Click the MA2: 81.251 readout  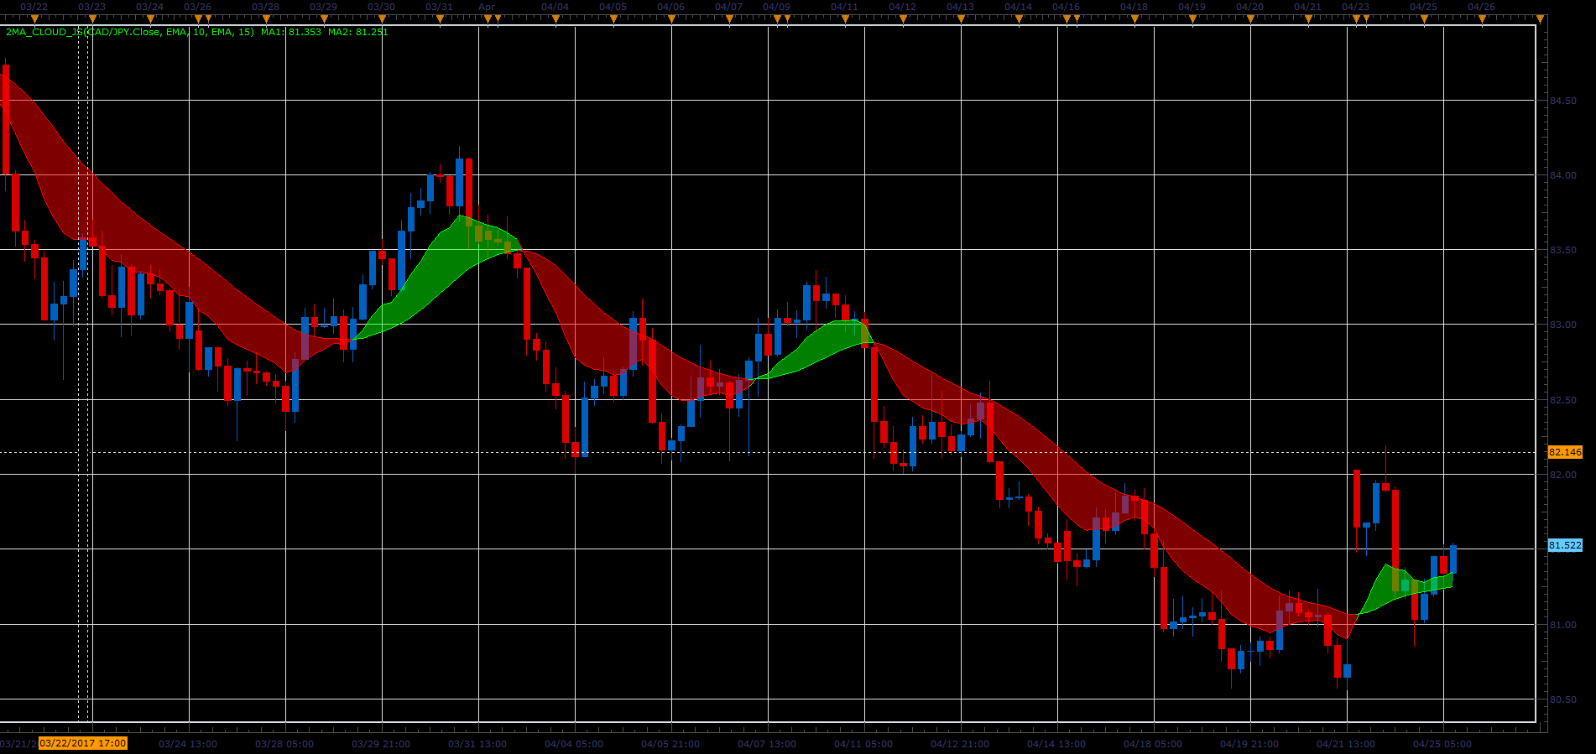pyautogui.click(x=358, y=32)
